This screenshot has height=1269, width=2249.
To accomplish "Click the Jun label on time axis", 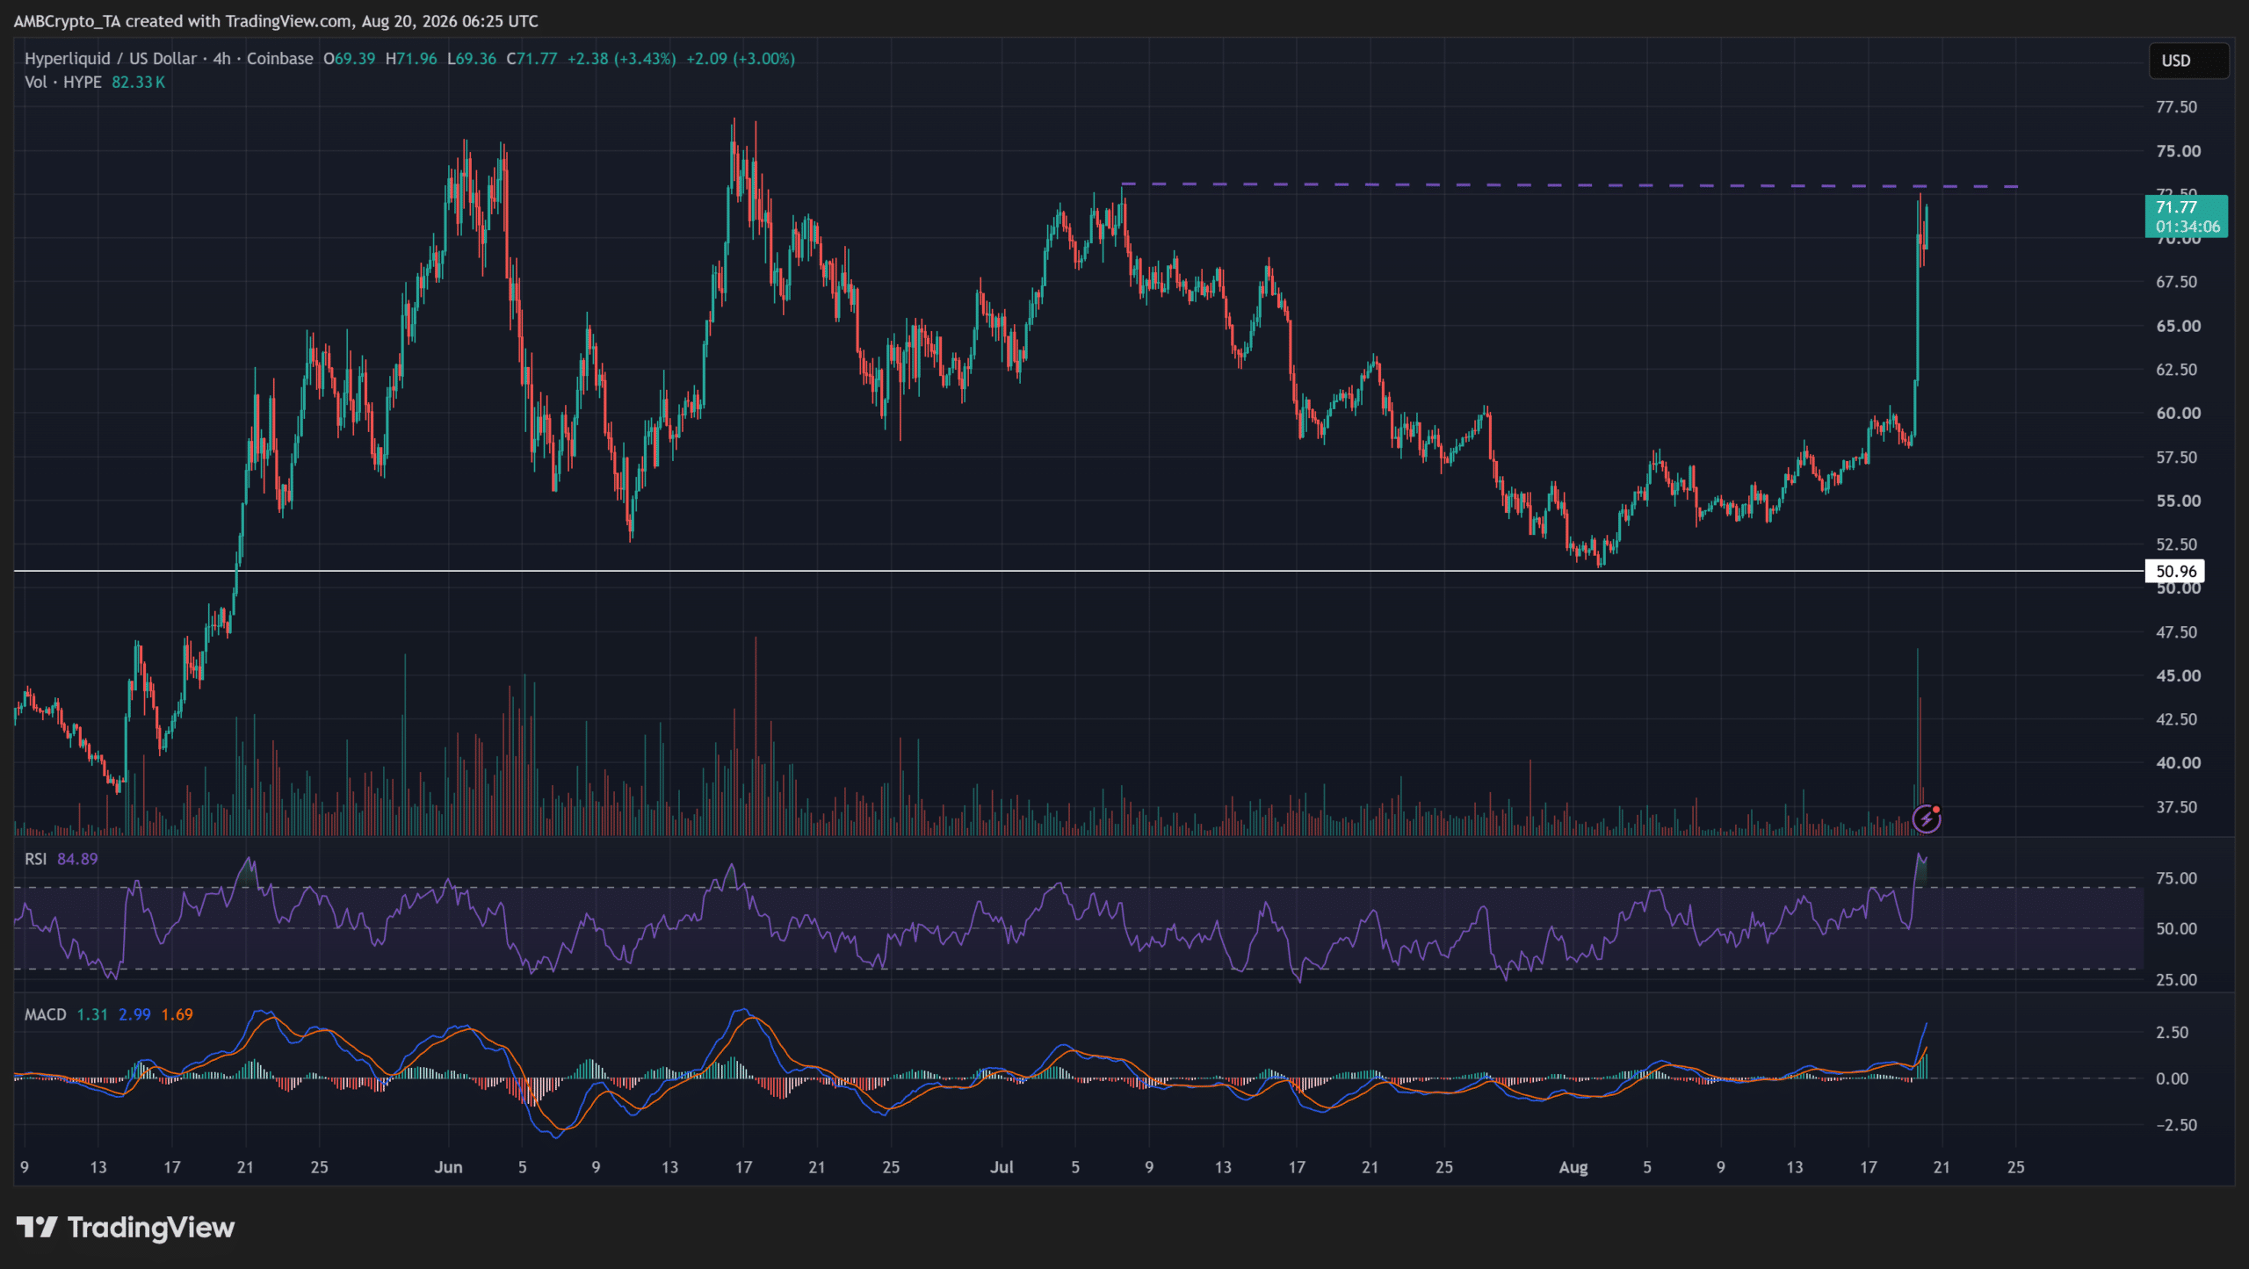I will (448, 1167).
